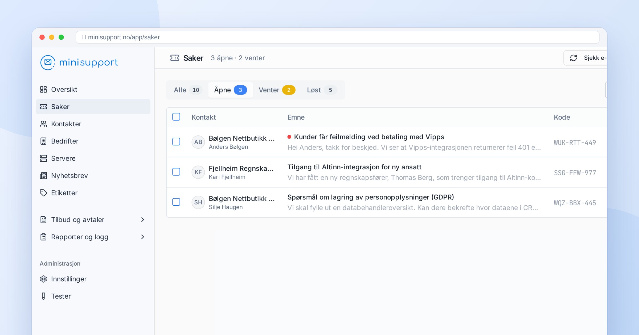This screenshot has width=639, height=335.
Task: Click the SH avatar for Silje Haugen
Action: pyautogui.click(x=198, y=202)
